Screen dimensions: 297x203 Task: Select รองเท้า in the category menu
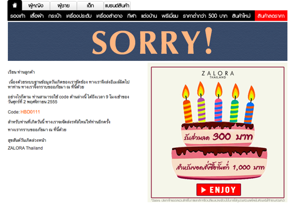[x=18, y=16]
